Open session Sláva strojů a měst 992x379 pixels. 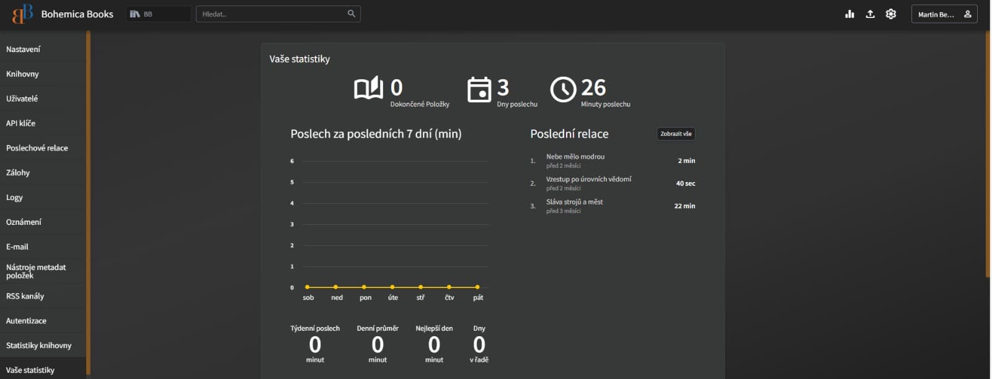(x=574, y=202)
